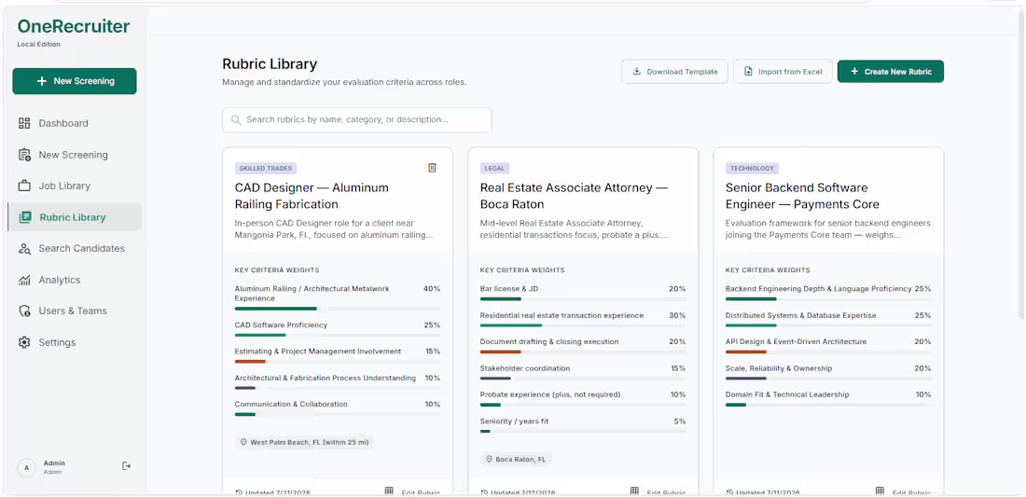Screen dimensions: 1026x497
Task: Click Create New Rubric button
Action: tap(891, 72)
